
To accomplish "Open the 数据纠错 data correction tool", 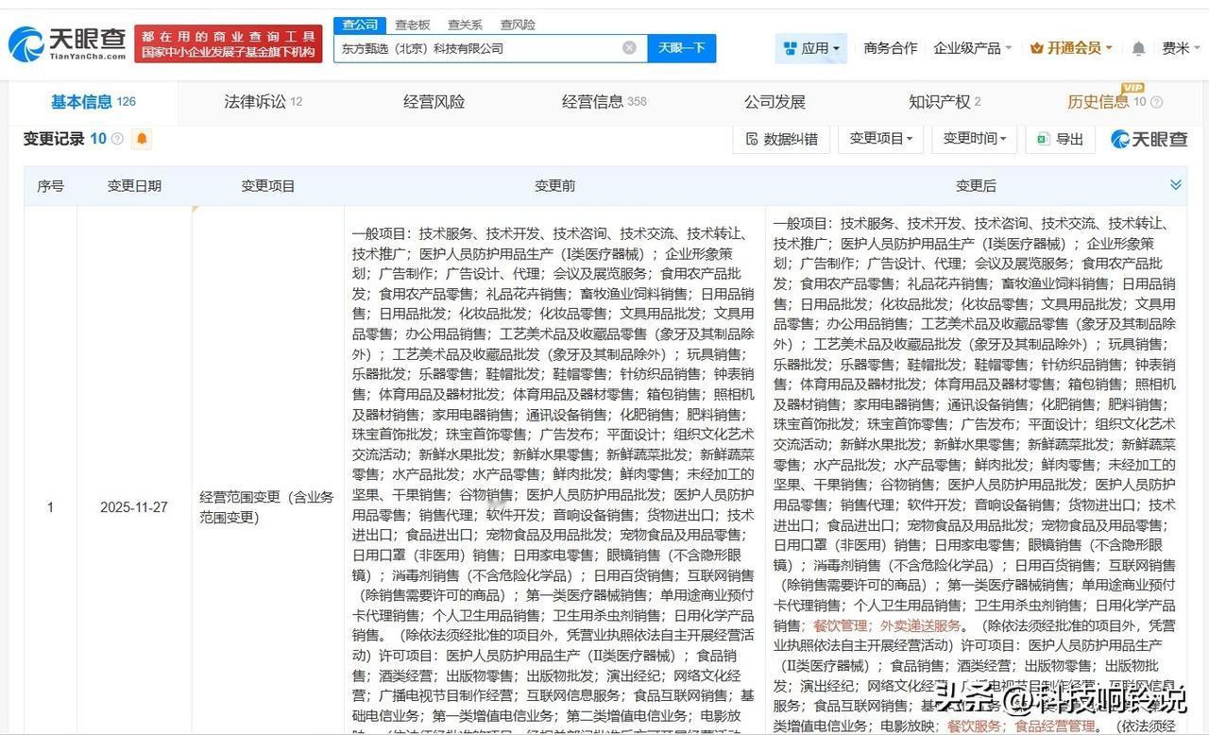I will [782, 139].
